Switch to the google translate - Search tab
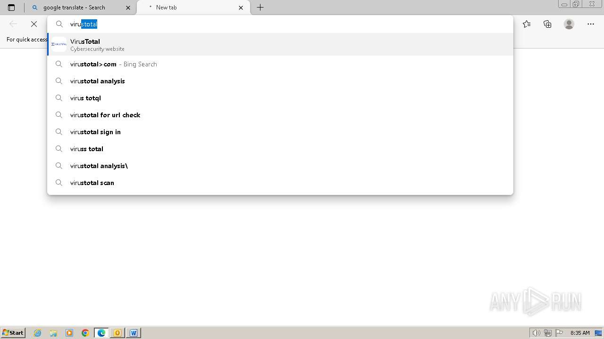This screenshot has height=339, width=604. click(80, 8)
